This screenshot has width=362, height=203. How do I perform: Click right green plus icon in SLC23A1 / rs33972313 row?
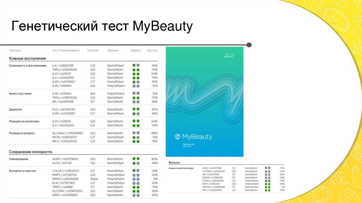[138, 191]
